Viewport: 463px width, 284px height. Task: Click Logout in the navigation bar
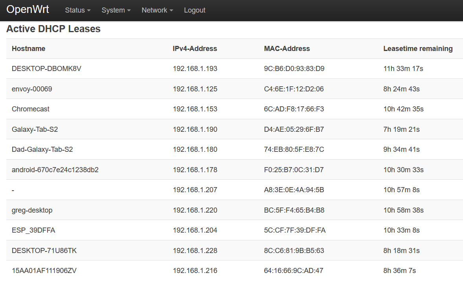click(195, 10)
